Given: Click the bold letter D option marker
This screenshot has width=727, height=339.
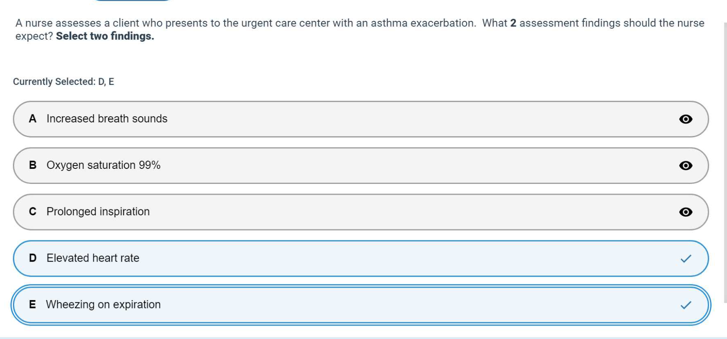Looking at the screenshot, I should point(33,258).
